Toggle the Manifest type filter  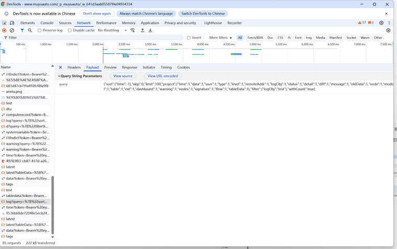(x=336, y=38)
